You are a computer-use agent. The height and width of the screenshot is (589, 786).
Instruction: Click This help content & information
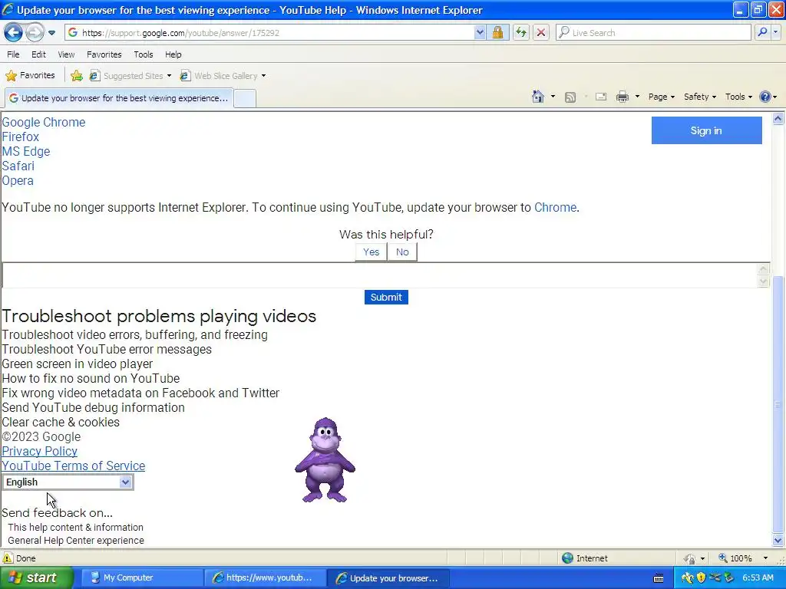[x=76, y=528]
